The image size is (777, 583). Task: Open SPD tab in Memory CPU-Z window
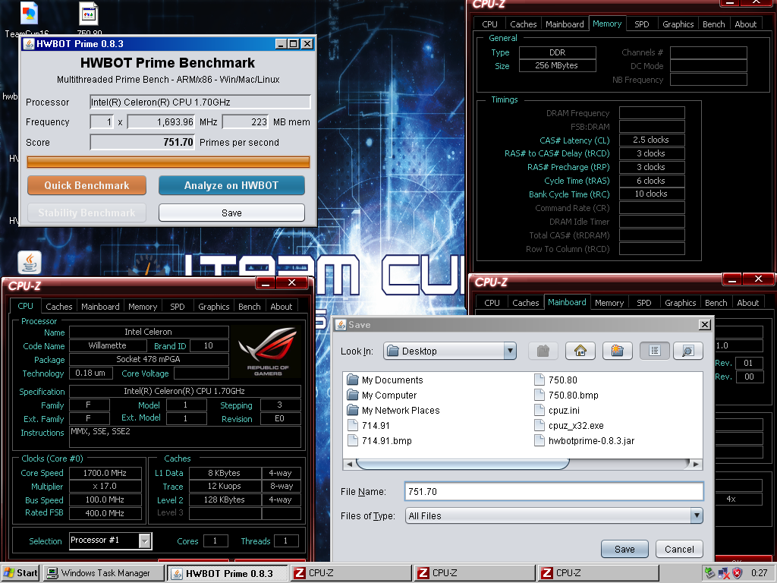coord(642,24)
